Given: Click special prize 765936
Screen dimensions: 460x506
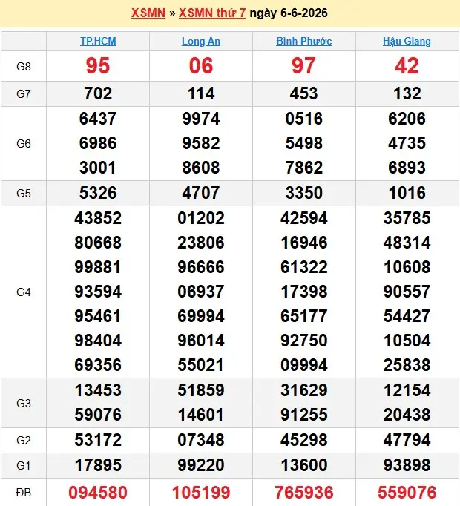Looking at the screenshot, I should click(x=303, y=493).
